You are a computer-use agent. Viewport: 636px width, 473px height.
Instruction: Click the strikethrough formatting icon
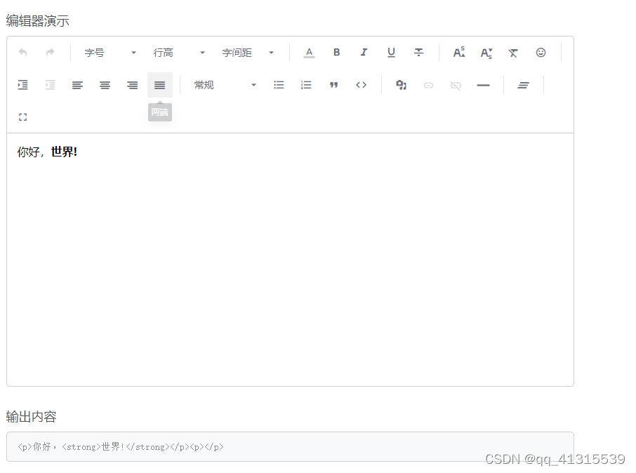pyautogui.click(x=418, y=53)
